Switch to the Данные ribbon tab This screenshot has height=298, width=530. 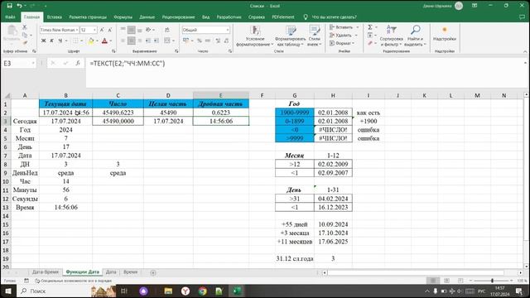[147, 17]
